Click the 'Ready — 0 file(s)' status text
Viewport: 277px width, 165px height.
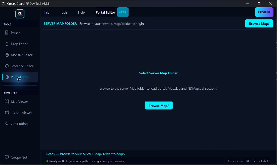pyautogui.click(x=87, y=161)
